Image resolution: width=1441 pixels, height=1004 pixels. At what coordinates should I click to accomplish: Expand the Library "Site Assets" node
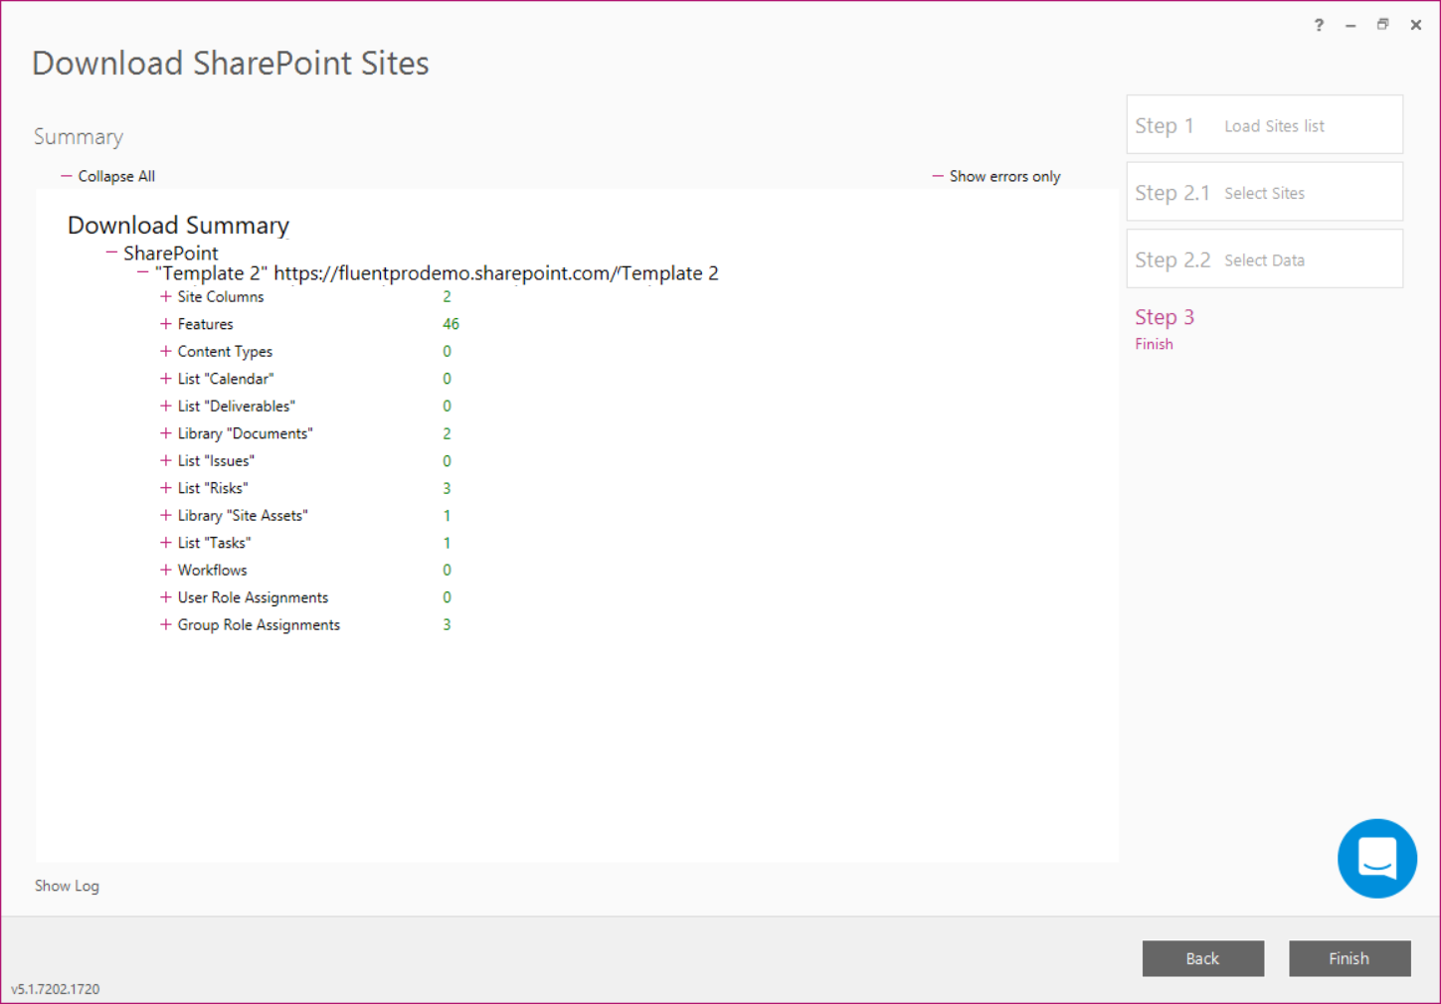click(165, 515)
